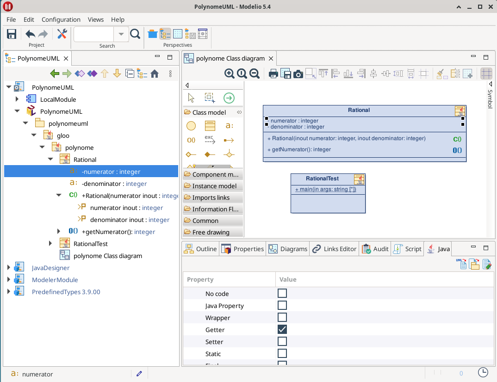This screenshot has width=497, height=382.
Task: Print the diagram with the printer icon
Action: pyautogui.click(x=273, y=74)
